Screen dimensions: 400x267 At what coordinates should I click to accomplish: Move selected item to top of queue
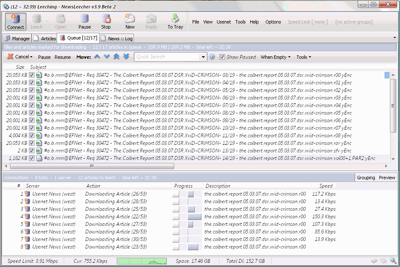pyautogui.click(x=116, y=57)
